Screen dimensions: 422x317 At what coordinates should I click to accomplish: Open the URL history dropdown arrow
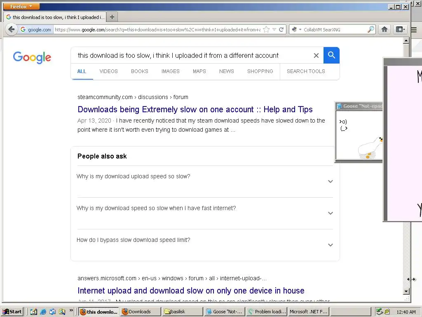pos(274,29)
